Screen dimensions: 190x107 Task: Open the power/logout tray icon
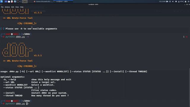click(x=189, y=1)
